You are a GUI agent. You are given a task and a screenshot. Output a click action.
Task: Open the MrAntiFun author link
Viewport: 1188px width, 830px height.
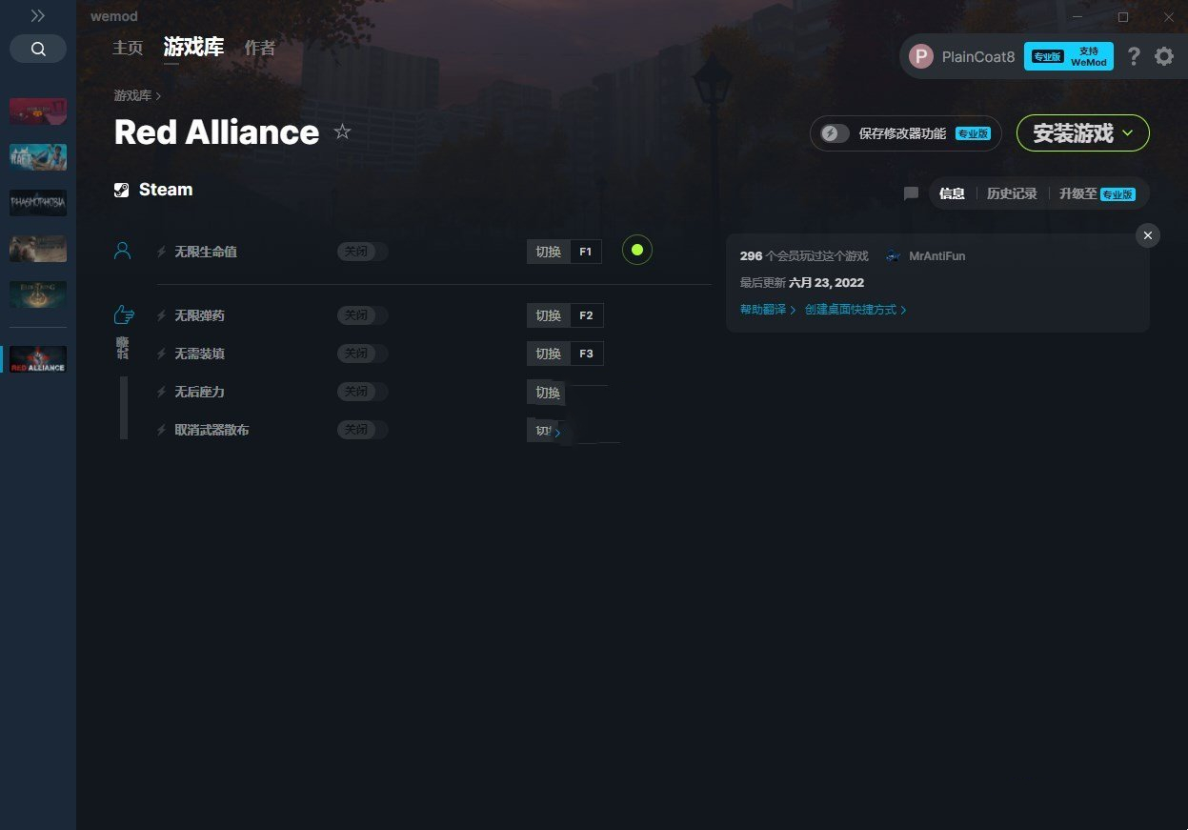point(937,256)
